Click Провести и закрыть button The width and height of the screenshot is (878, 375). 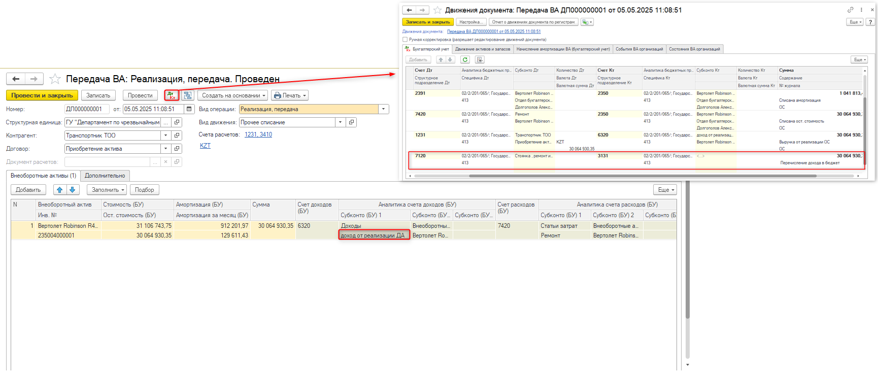click(42, 95)
